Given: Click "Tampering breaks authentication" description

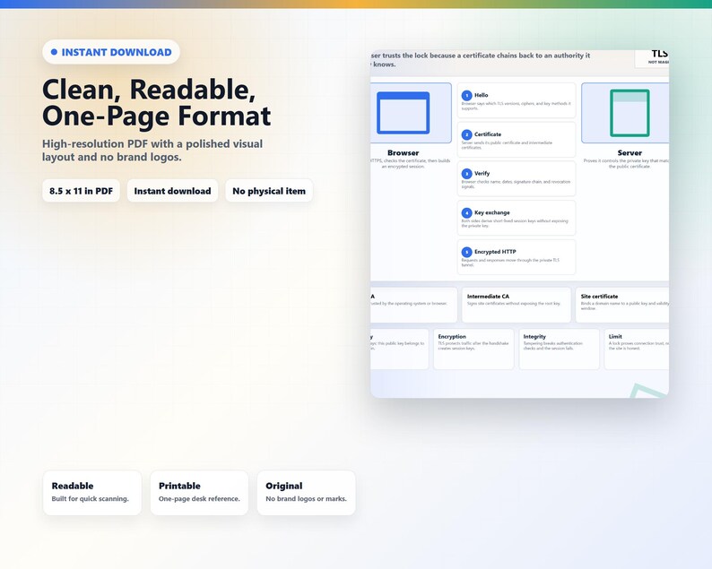Looking at the screenshot, I should [x=553, y=346].
